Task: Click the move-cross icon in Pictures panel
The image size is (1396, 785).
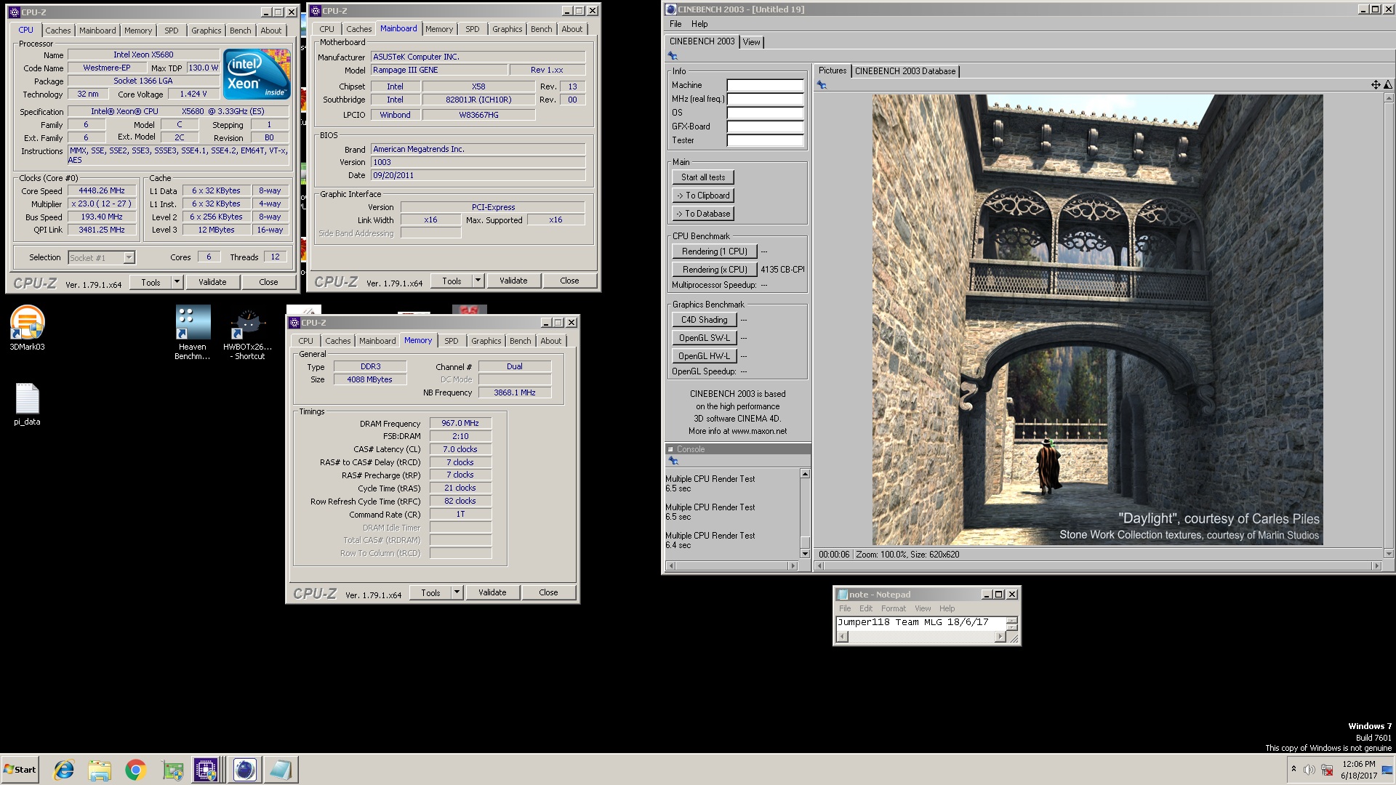Action: click(x=1376, y=85)
